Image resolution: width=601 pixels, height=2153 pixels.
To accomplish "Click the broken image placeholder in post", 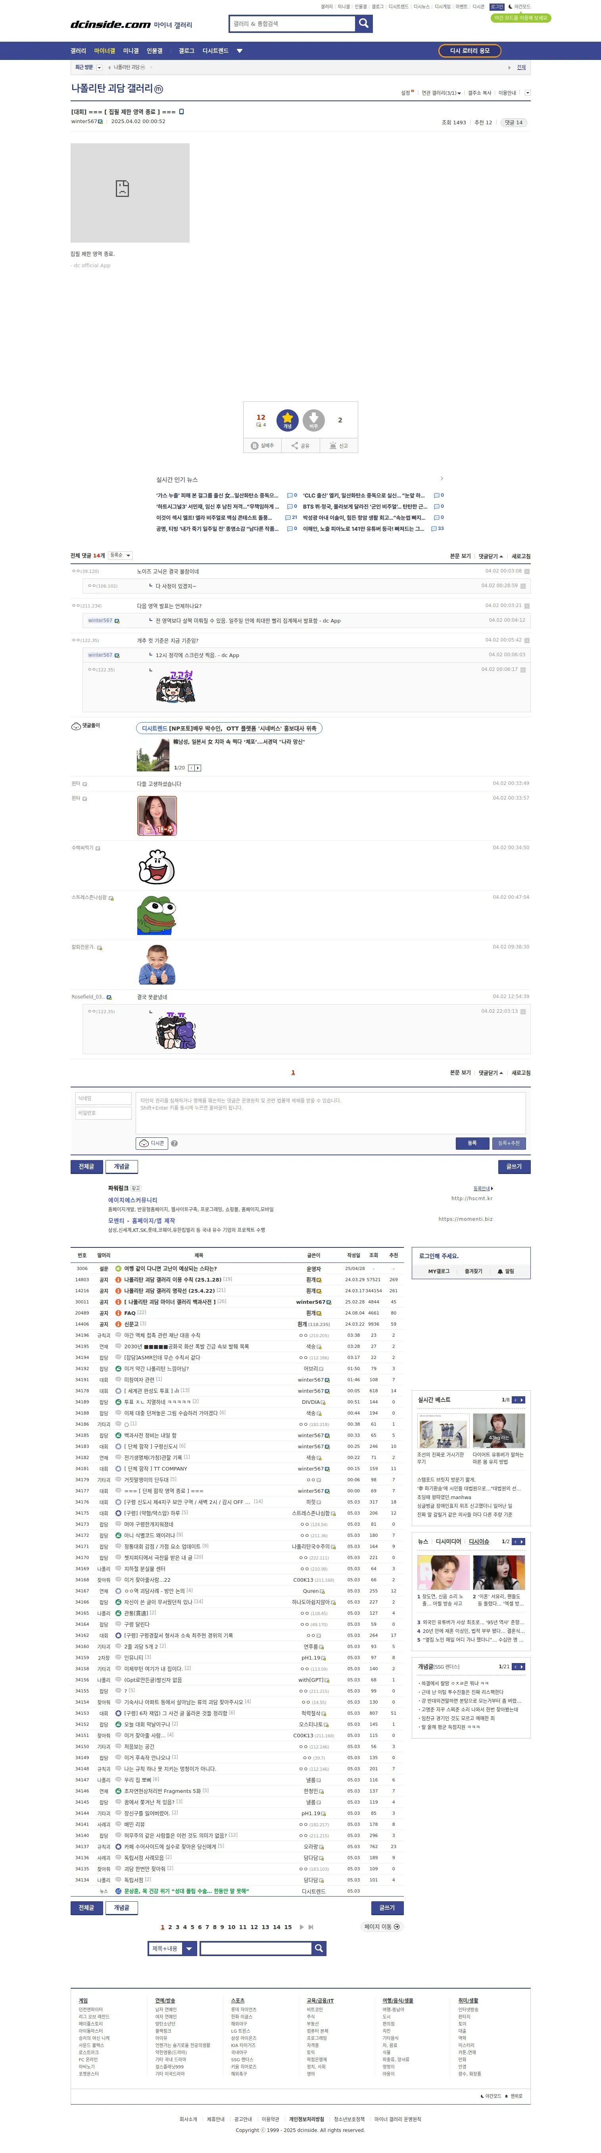I will [x=130, y=193].
